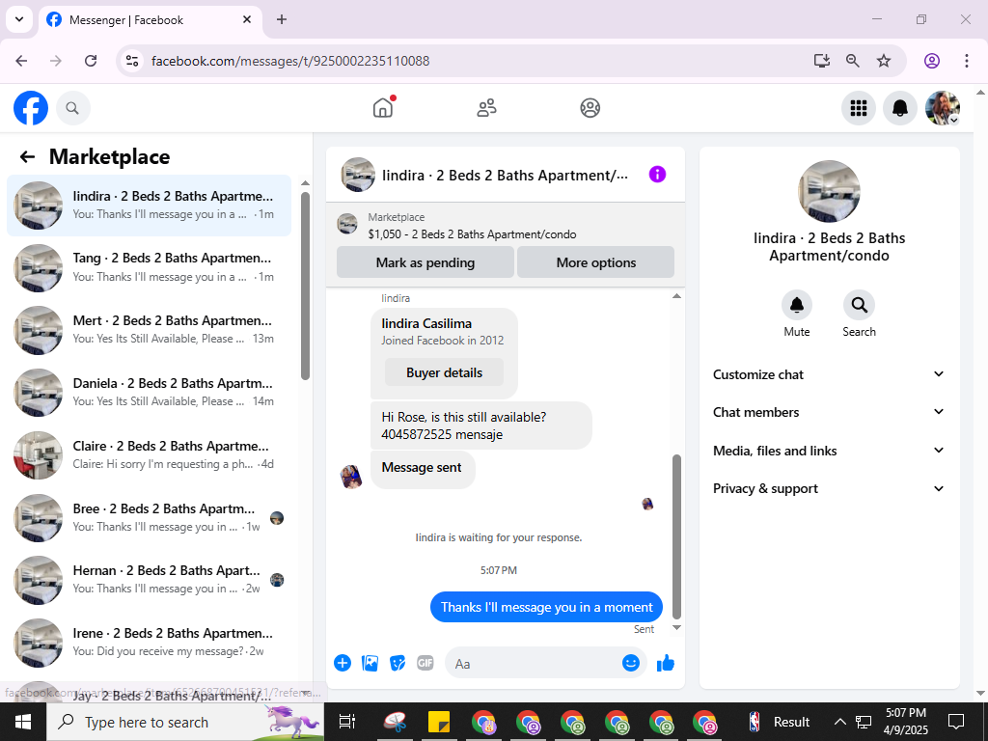Click chat messages scrollbar thumb
Viewport: 988px width, 741px height.
pyautogui.click(x=676, y=536)
